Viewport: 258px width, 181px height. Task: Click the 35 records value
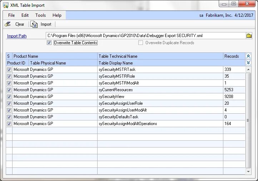click(x=227, y=76)
